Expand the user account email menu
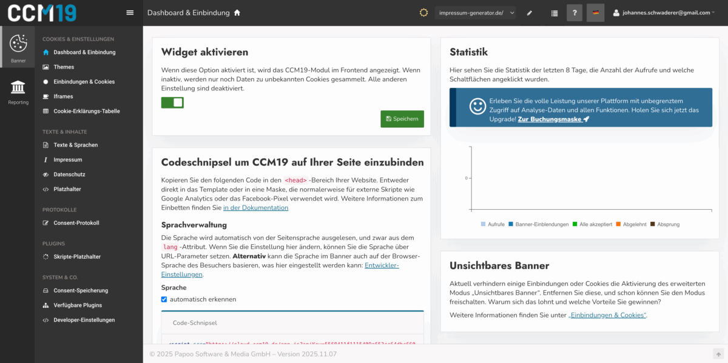728x363 pixels. tap(664, 13)
